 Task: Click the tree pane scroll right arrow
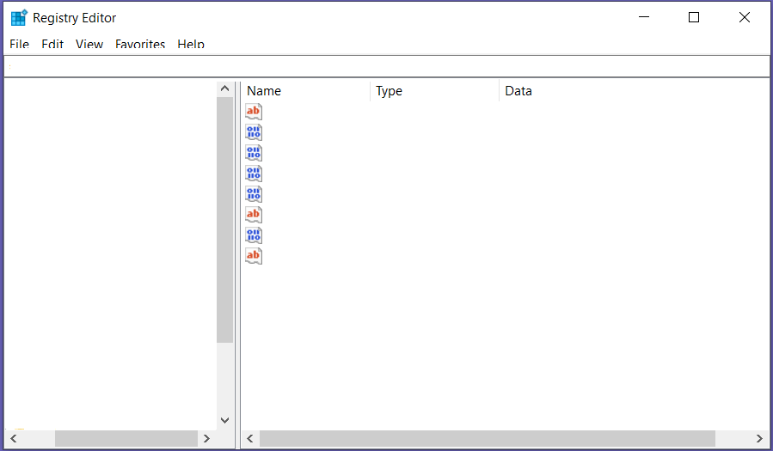(206, 438)
